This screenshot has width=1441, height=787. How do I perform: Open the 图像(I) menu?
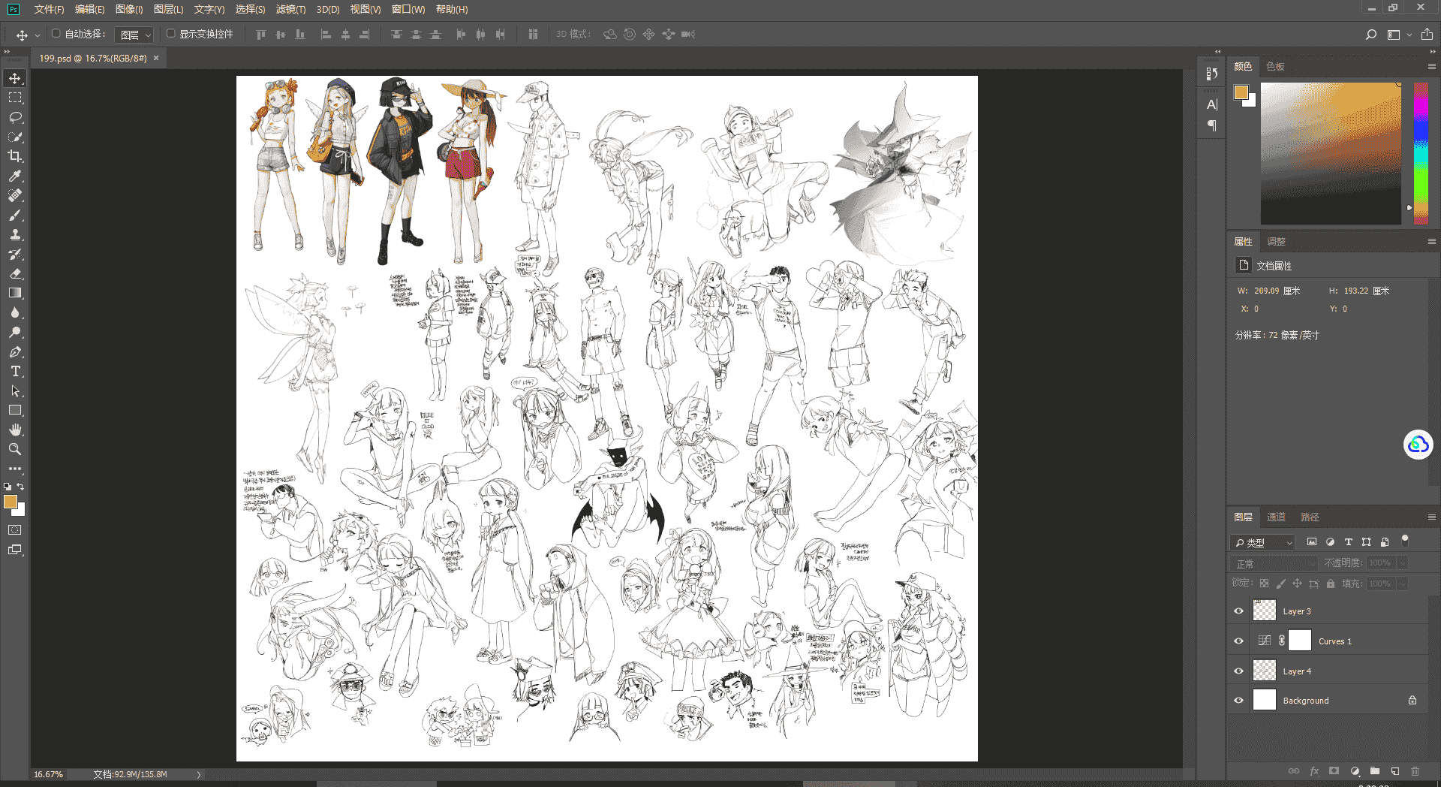tap(129, 10)
